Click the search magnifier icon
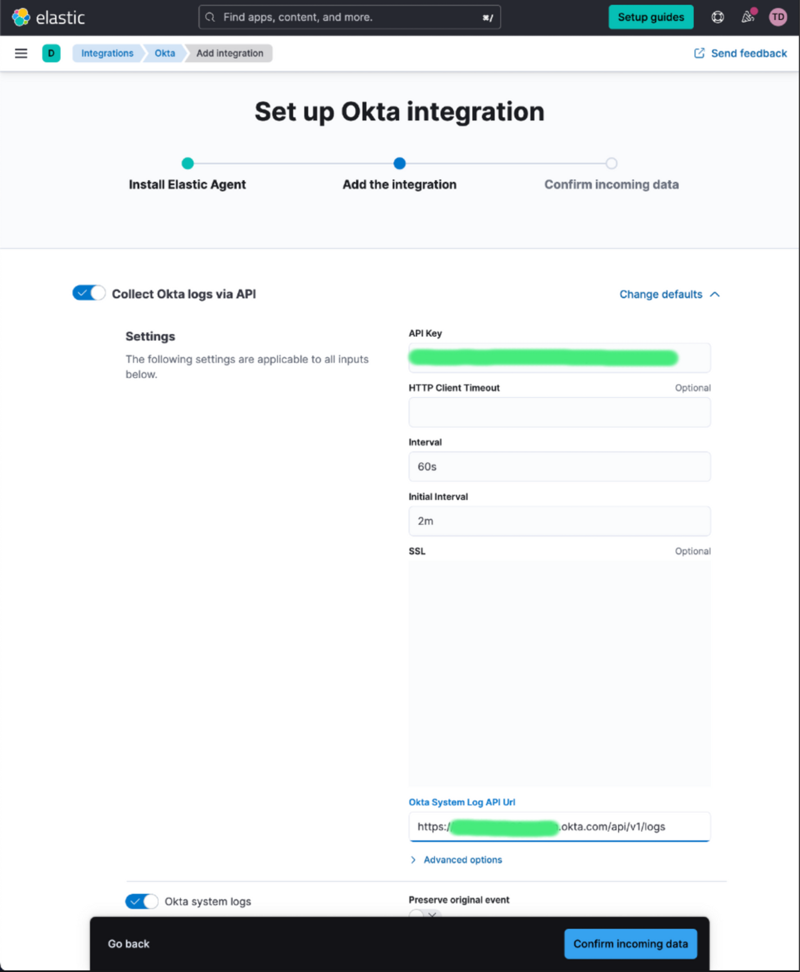 (x=210, y=17)
